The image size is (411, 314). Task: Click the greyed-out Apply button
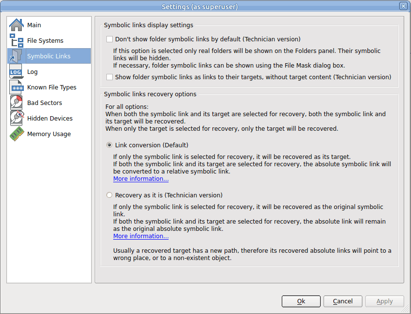point(385,301)
